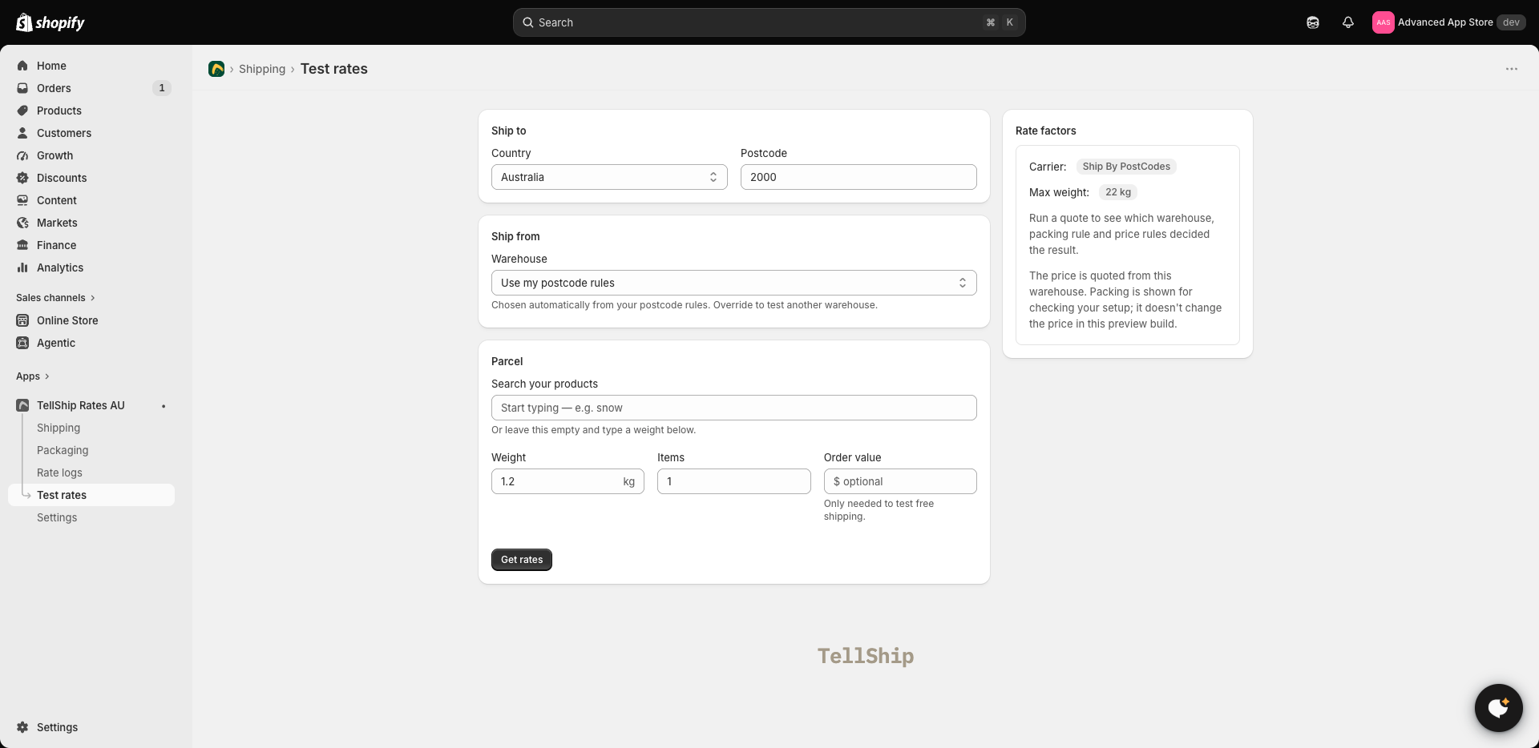
Task: Click the Items quantity field
Action: tap(734, 481)
